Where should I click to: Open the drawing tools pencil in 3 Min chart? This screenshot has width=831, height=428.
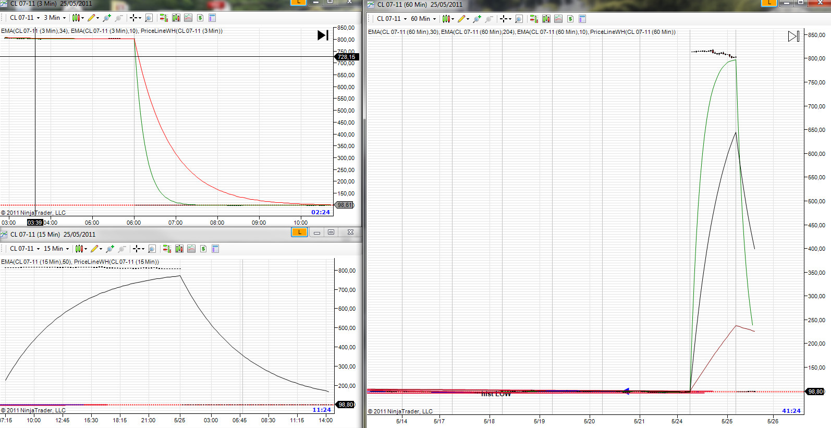92,18
